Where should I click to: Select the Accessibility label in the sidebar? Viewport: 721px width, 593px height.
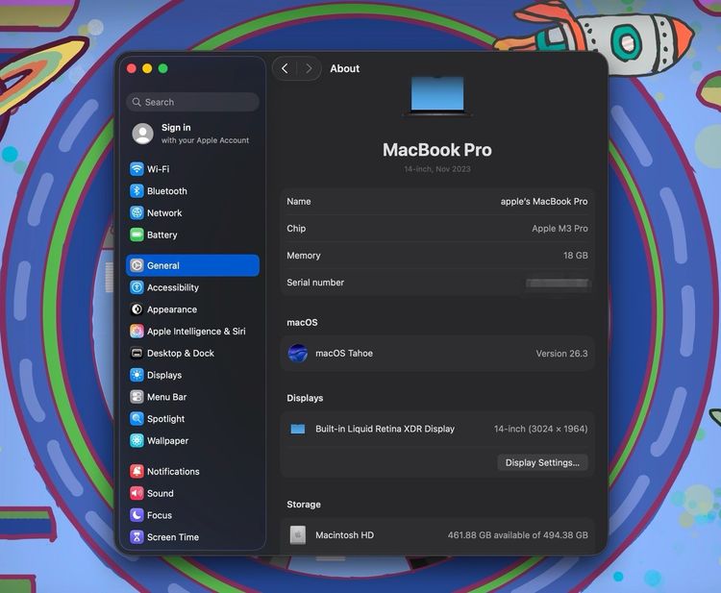tap(173, 287)
